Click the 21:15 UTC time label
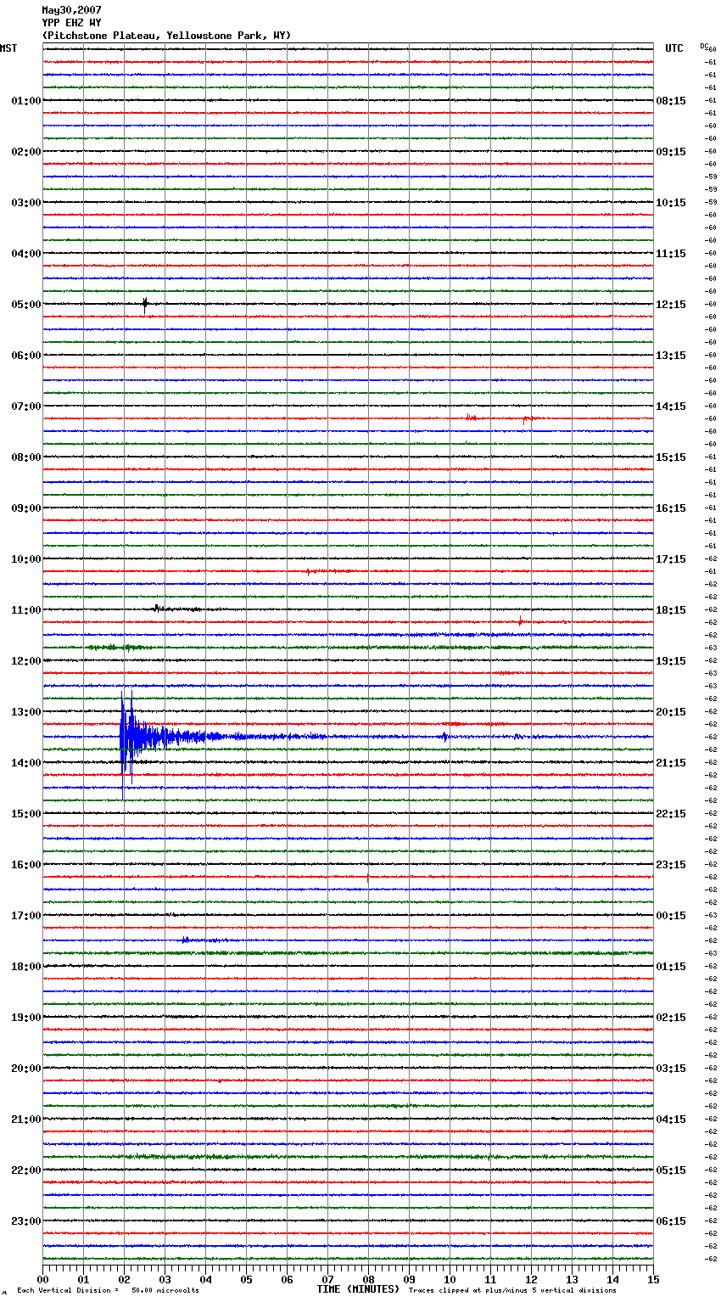721x1302 pixels. [671, 763]
